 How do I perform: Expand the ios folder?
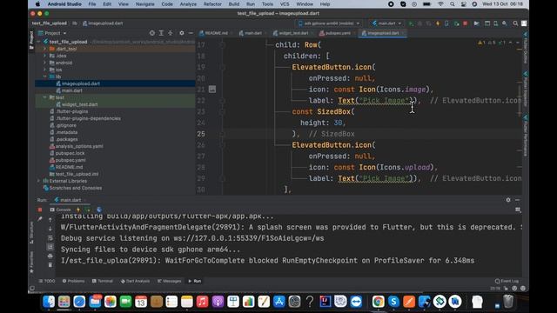coord(44,70)
